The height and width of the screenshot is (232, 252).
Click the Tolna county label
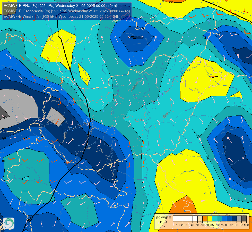point(91,133)
